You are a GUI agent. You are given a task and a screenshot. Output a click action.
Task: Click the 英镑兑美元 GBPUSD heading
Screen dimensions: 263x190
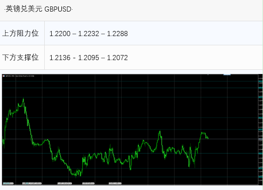pyautogui.click(x=39, y=9)
